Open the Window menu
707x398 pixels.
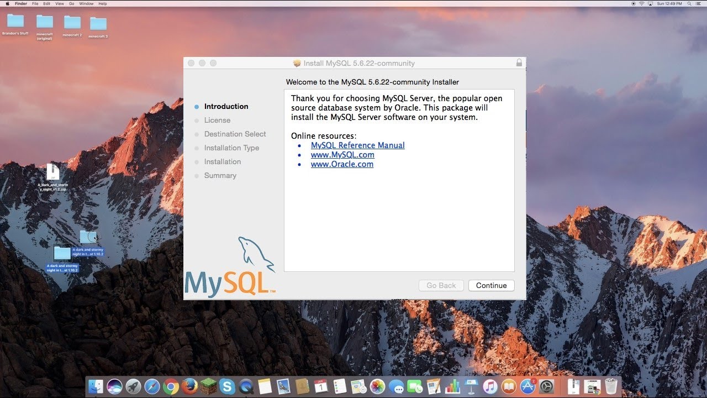click(86, 3)
